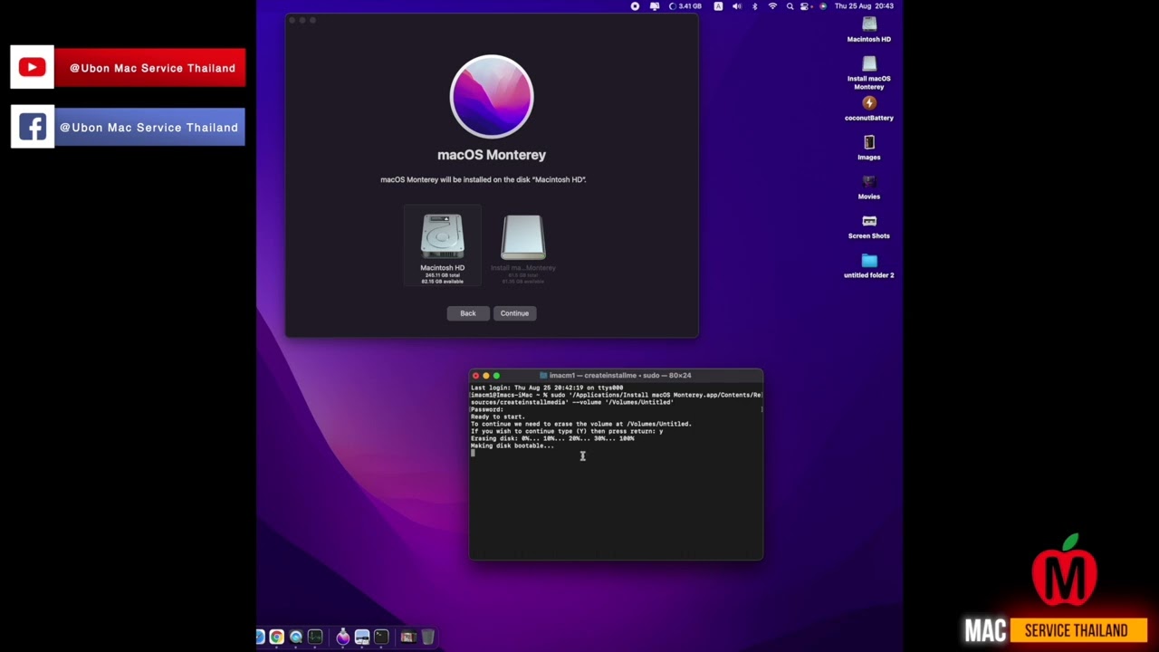Click the Terminal cursor prompt block
The width and height of the screenshot is (1159, 652).
pos(473,453)
